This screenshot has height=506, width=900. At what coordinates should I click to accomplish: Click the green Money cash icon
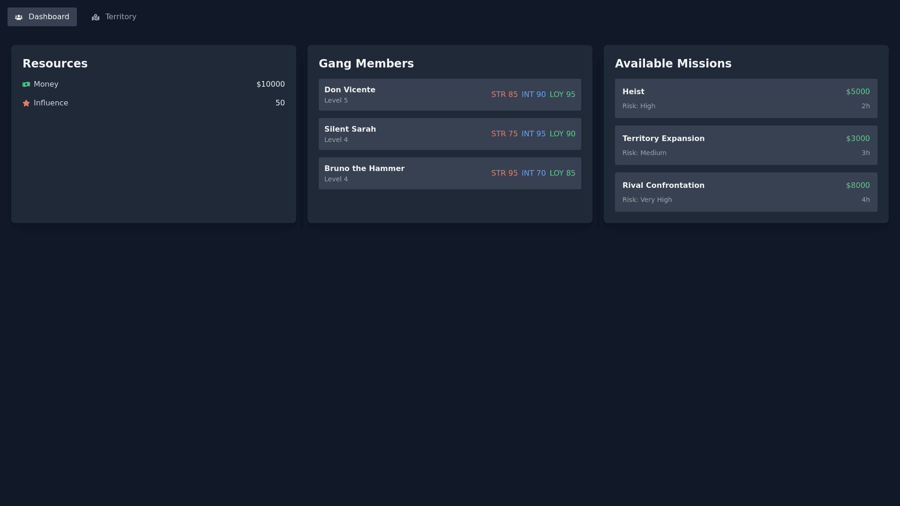pos(26,84)
